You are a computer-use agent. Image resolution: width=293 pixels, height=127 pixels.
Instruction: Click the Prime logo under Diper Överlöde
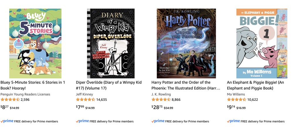pos(82,121)
